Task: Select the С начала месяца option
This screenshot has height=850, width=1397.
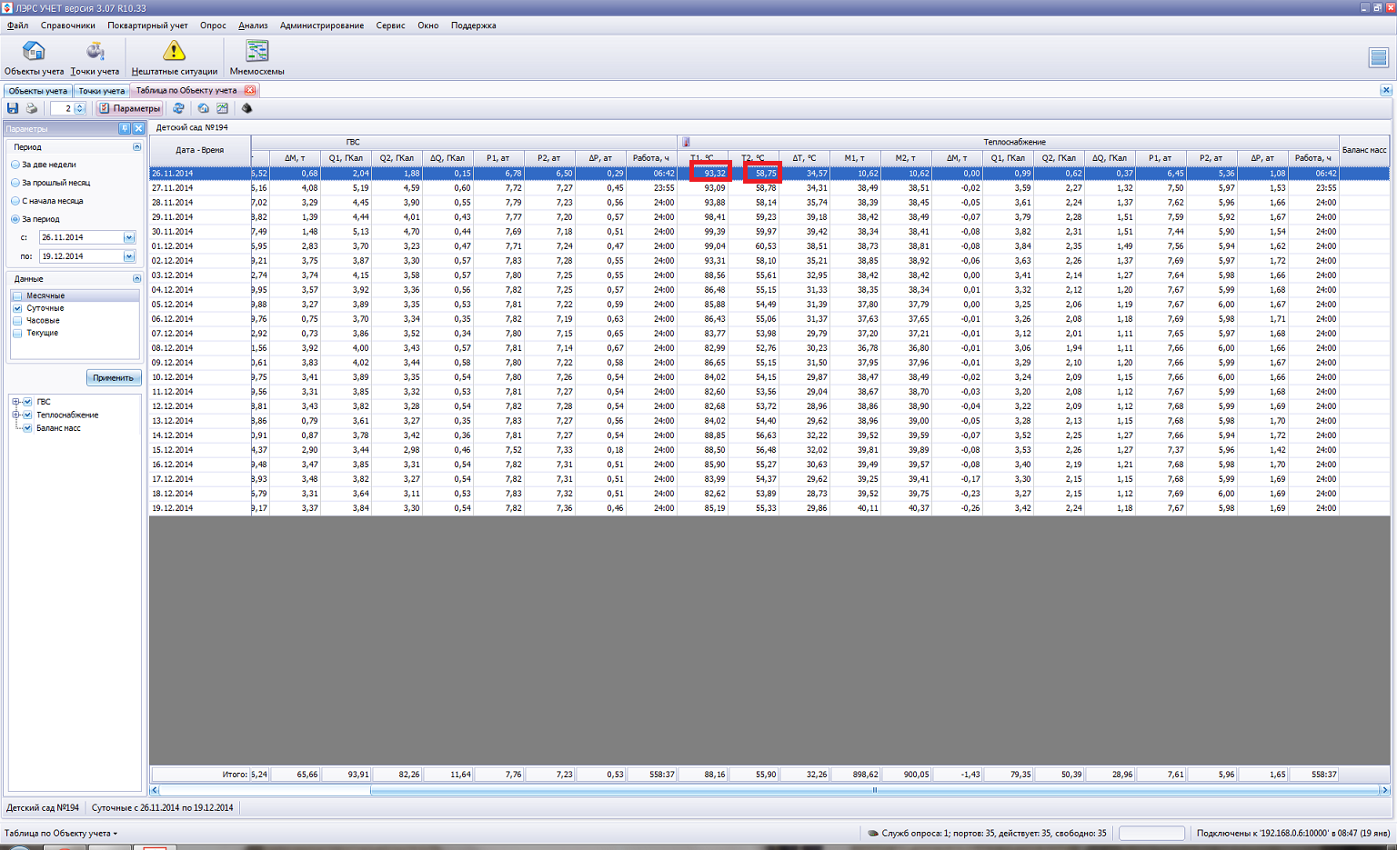Action: point(15,201)
